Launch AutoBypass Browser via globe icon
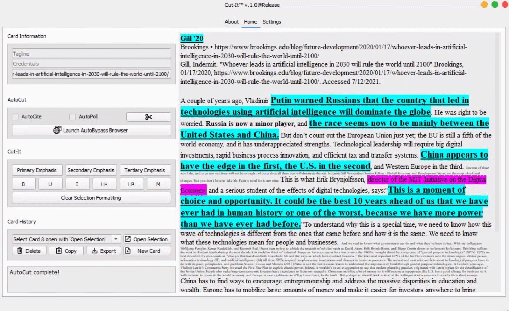This screenshot has width=509, height=311. pyautogui.click(x=91, y=131)
